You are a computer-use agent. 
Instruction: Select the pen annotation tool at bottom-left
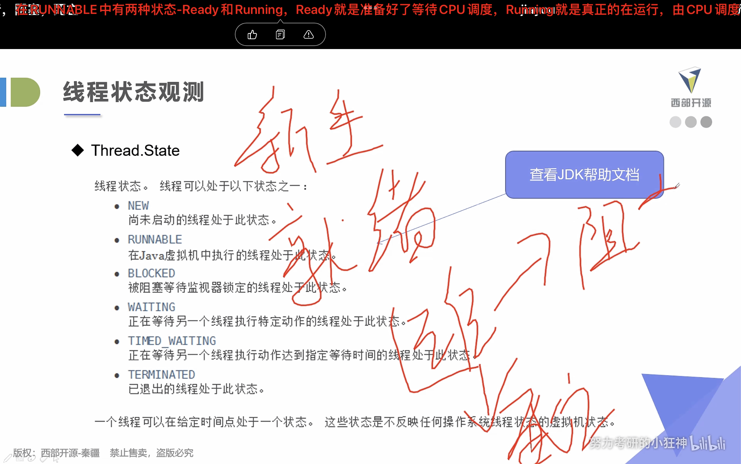tap(8, 458)
